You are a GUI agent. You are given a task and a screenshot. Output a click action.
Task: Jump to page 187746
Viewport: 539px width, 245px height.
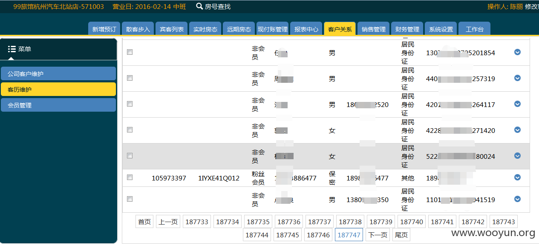[318, 235]
